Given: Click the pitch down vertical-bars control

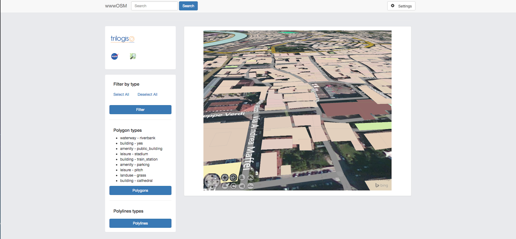Looking at the screenshot, I should tap(242, 186).
